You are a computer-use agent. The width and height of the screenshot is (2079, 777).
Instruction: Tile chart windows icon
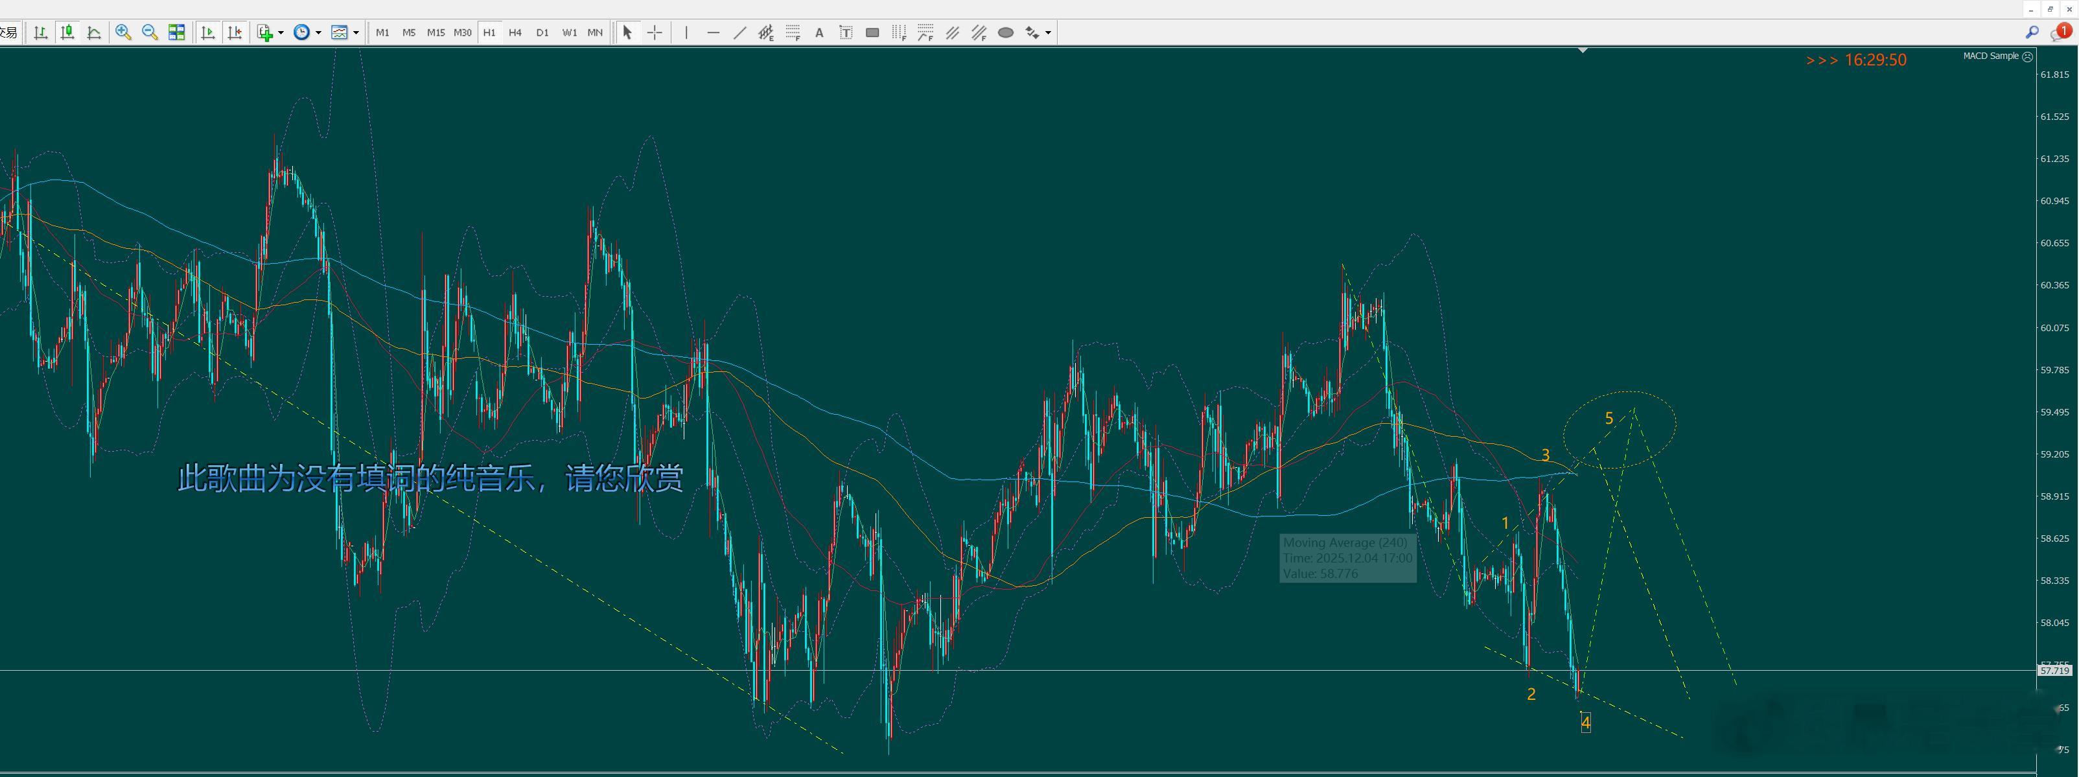tap(176, 32)
